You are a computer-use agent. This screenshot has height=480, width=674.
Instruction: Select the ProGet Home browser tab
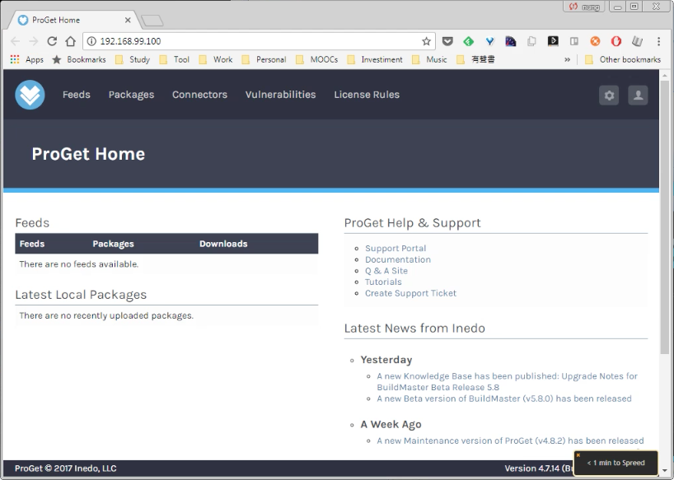[x=73, y=21]
